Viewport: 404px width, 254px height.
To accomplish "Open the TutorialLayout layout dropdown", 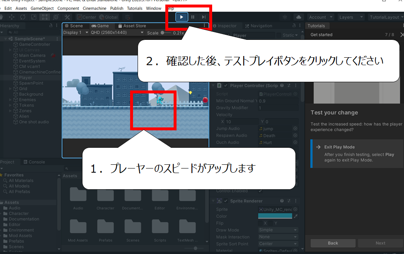I will click(386, 17).
